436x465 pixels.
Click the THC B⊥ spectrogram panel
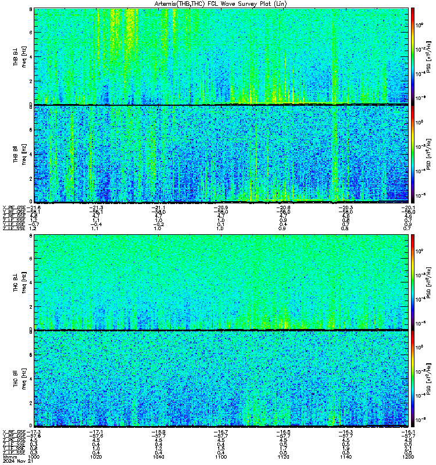click(x=221, y=282)
